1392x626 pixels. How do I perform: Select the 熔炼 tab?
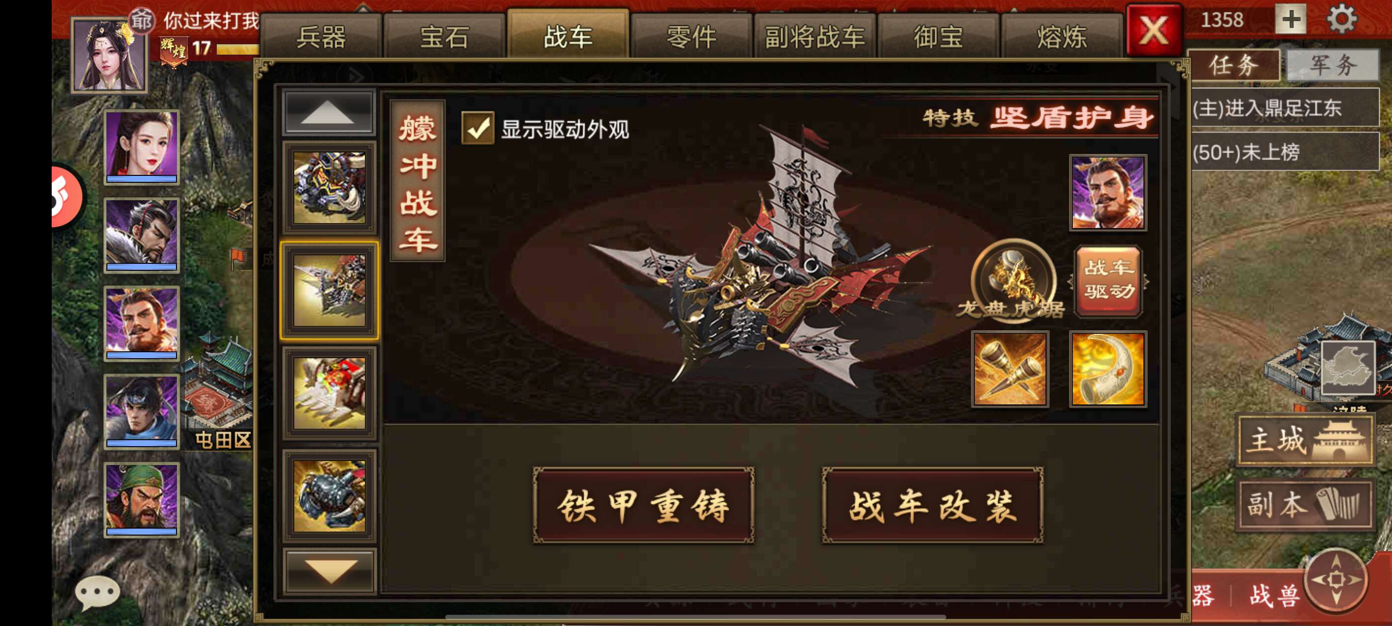pos(1061,37)
